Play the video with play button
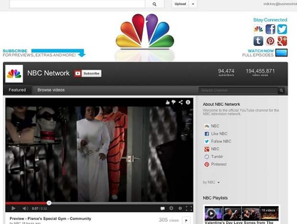 13,209
